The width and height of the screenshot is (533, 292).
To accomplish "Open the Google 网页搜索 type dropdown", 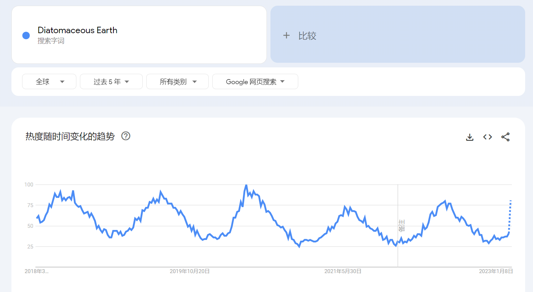I will tap(255, 82).
